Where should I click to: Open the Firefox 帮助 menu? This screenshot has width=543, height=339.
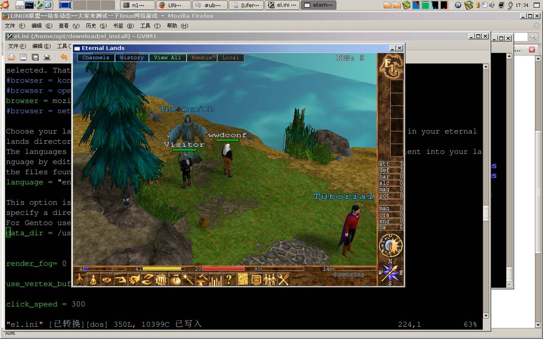177,26
